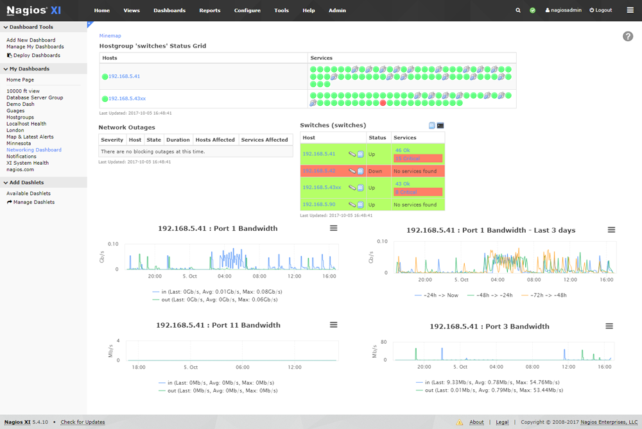Open the ping action icon for 192.168.5.41
Viewport: 642px width, 429px height.
click(352, 154)
